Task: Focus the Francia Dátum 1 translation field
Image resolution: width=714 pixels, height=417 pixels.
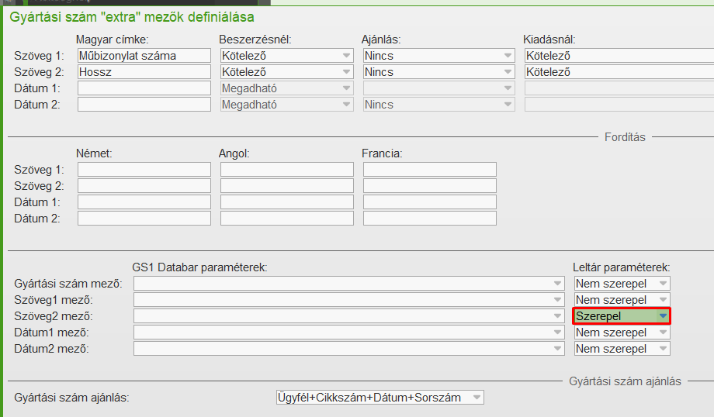Action: pos(429,202)
